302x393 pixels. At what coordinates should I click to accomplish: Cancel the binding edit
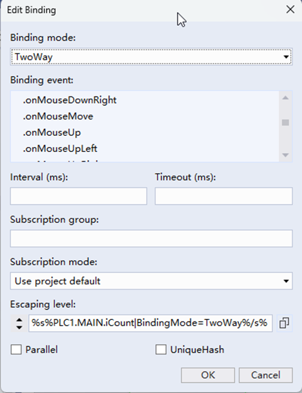click(266, 375)
